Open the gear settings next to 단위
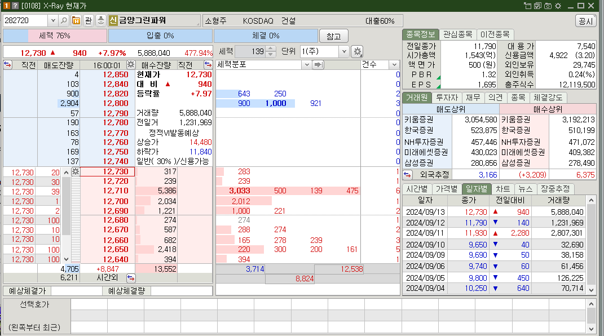Image resolution: width=604 pixels, height=336 pixels. 358,51
